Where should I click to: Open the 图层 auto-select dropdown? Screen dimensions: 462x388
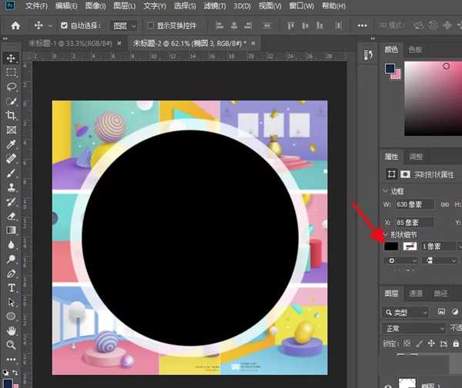pos(123,25)
